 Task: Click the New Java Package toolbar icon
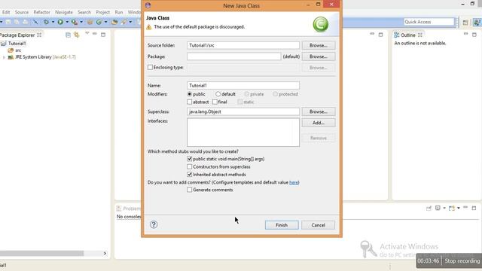(x=90, y=22)
